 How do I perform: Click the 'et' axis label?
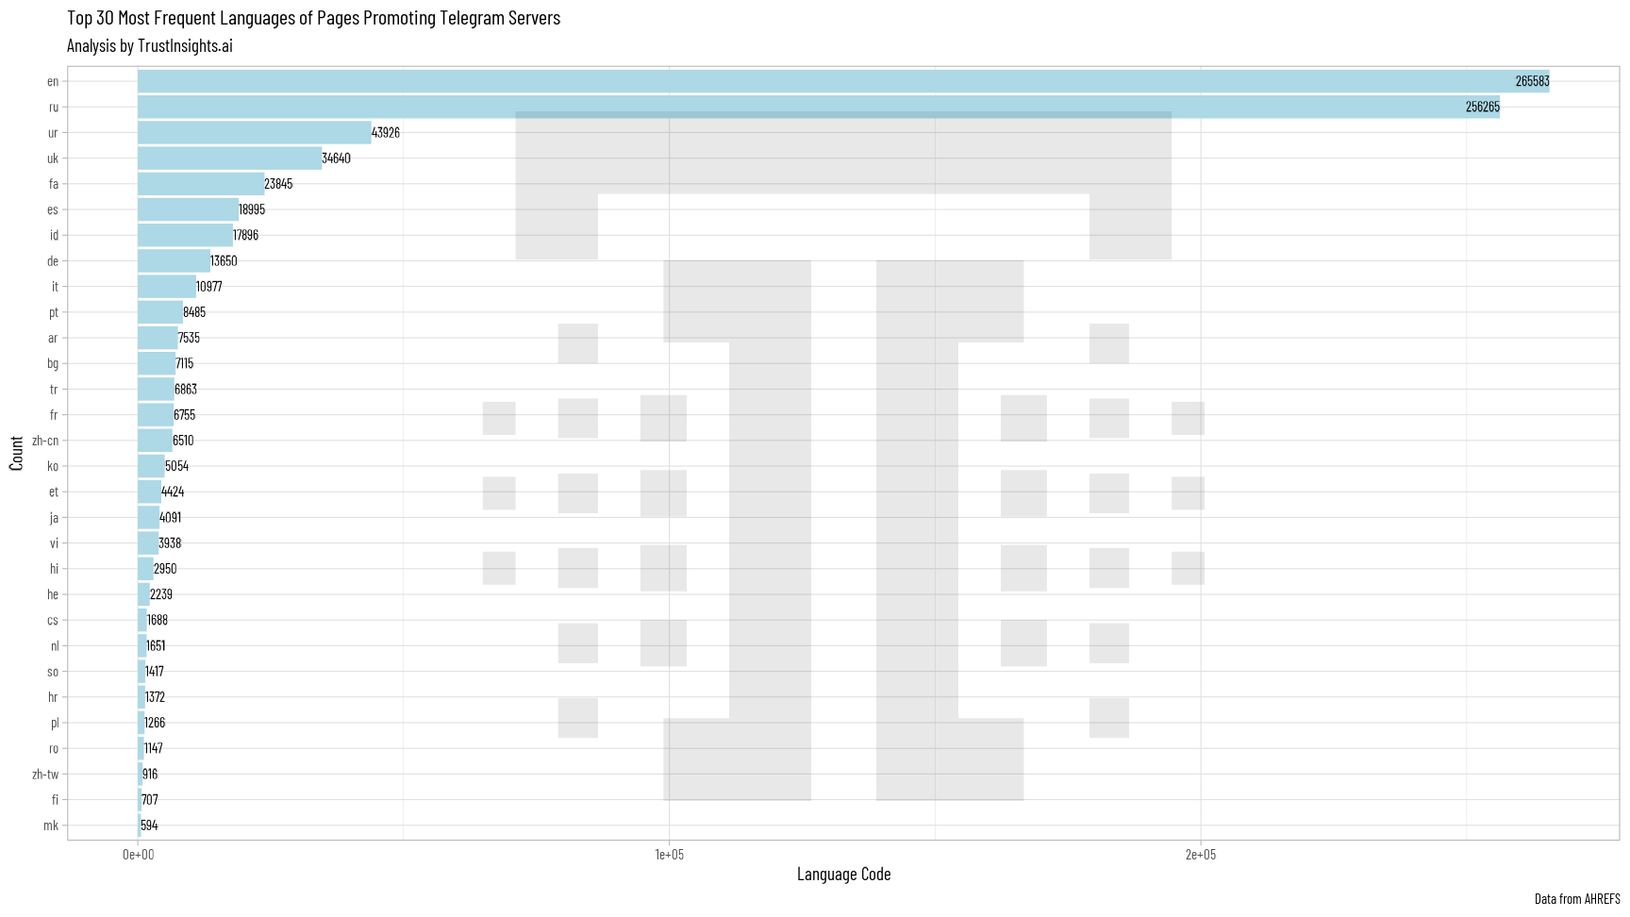(54, 492)
